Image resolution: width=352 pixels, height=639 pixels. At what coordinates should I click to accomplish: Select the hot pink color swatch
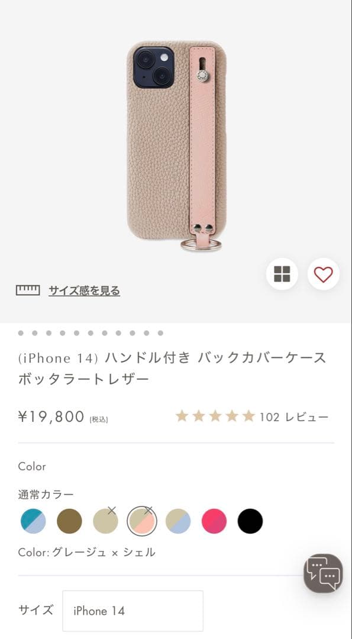[214, 521]
